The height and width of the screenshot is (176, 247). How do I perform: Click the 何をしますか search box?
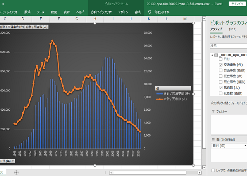162,12
